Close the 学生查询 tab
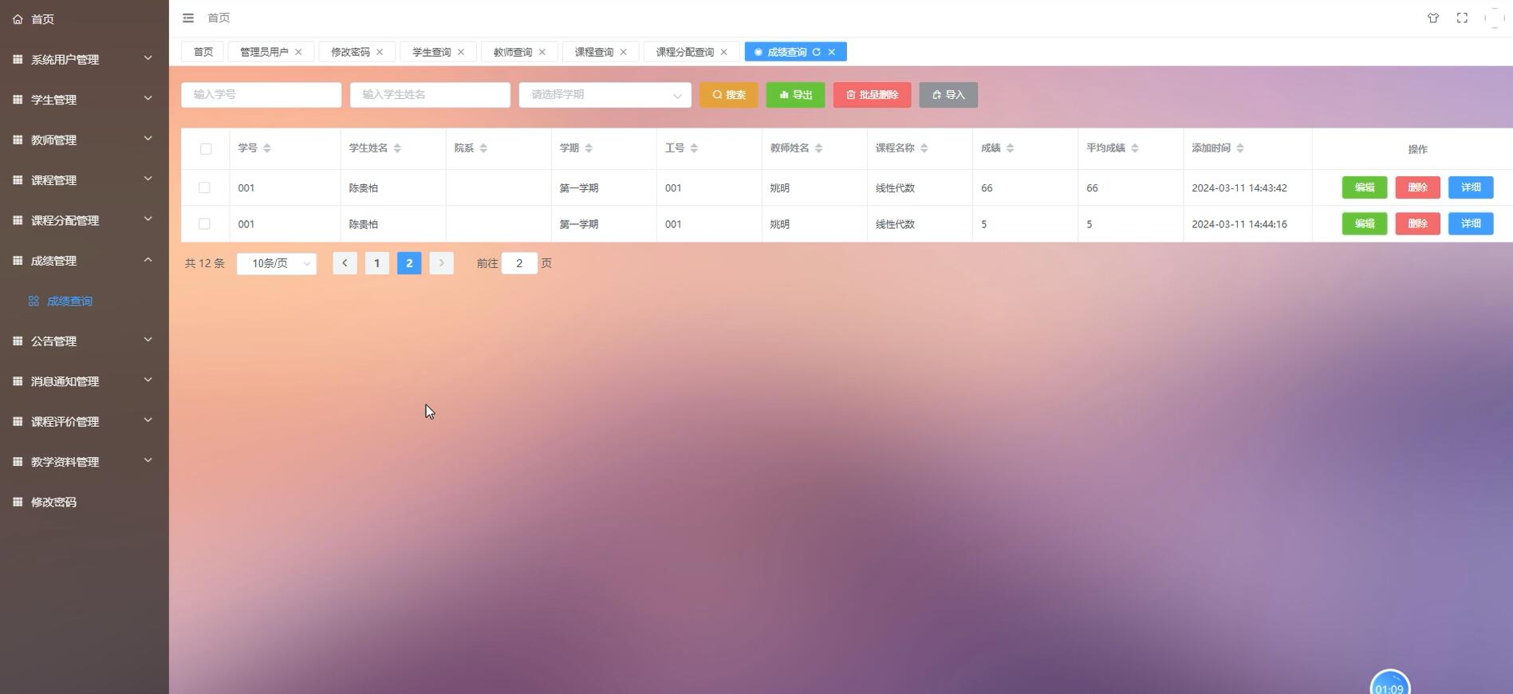Image resolution: width=1513 pixels, height=694 pixels. [x=461, y=52]
